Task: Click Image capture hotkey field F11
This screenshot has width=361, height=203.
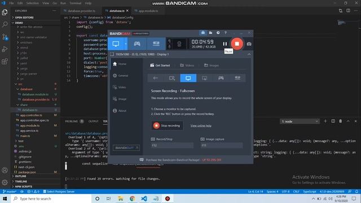Action: coord(222,145)
